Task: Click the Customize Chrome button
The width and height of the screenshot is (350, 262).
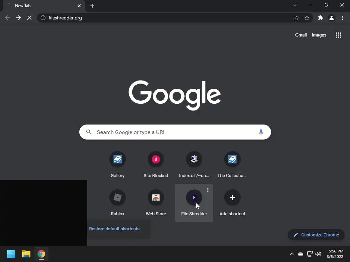Action: click(x=316, y=235)
